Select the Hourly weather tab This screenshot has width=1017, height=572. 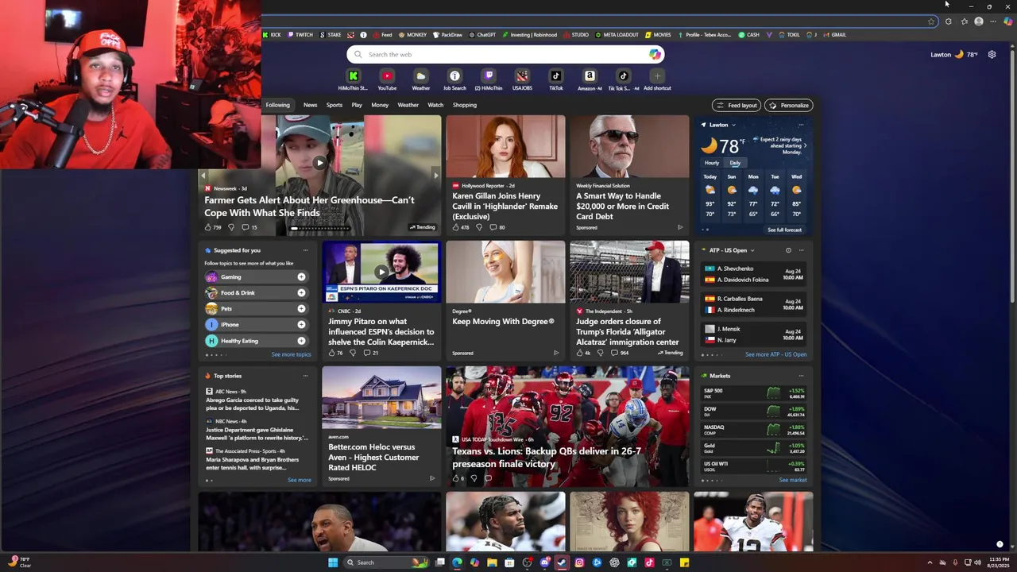click(x=712, y=163)
